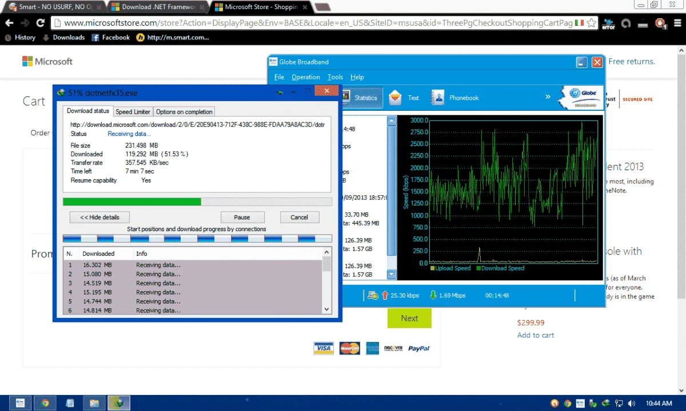Click the Free returns link

point(632,61)
